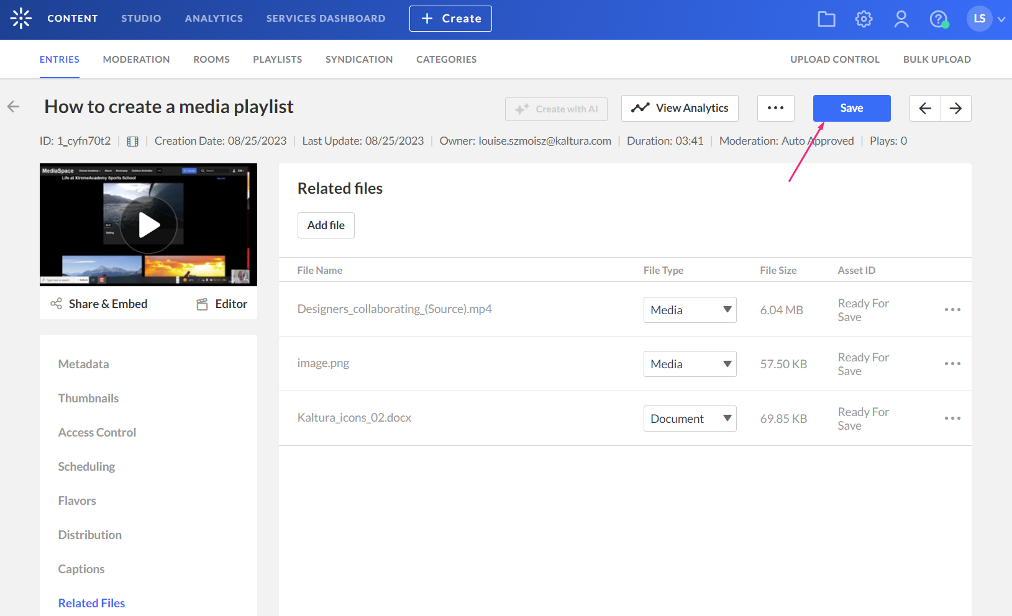1012x616 pixels.
Task: Open the user administration person icon
Action: pos(901,19)
